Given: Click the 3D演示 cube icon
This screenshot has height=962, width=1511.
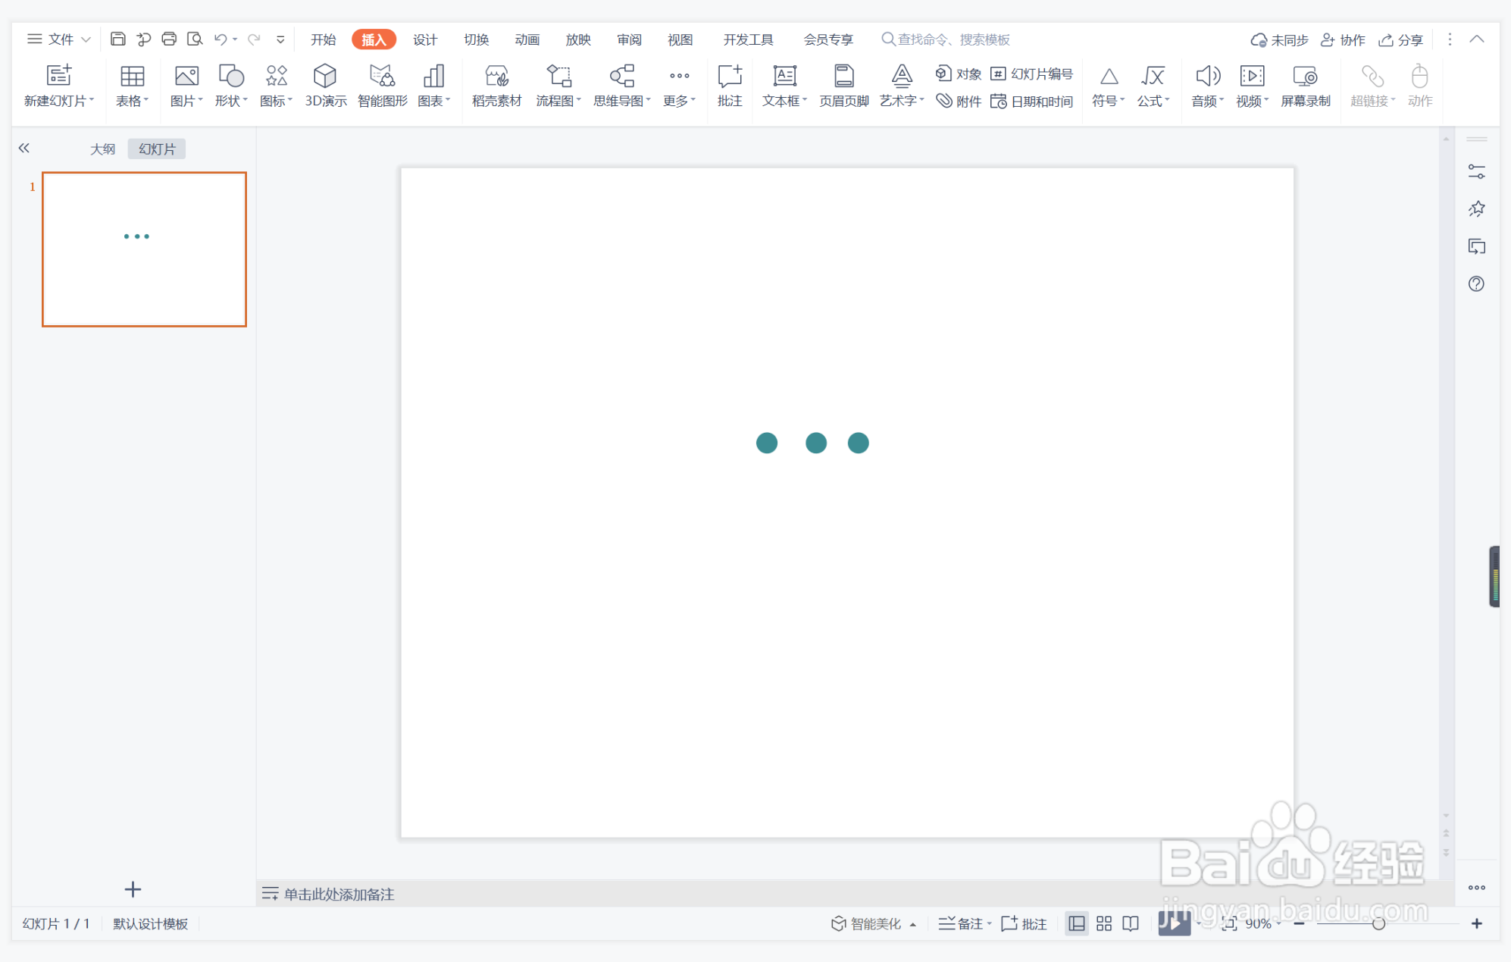Looking at the screenshot, I should click(x=325, y=76).
